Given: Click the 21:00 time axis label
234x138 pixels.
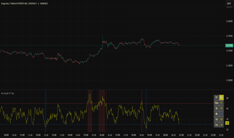Looking at the screenshot, I should (181, 135).
